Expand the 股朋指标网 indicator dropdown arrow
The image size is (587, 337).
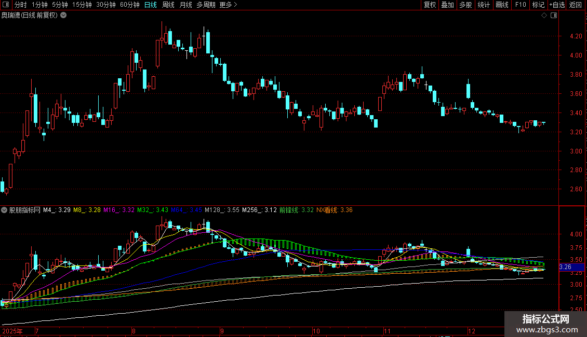pos(4,210)
